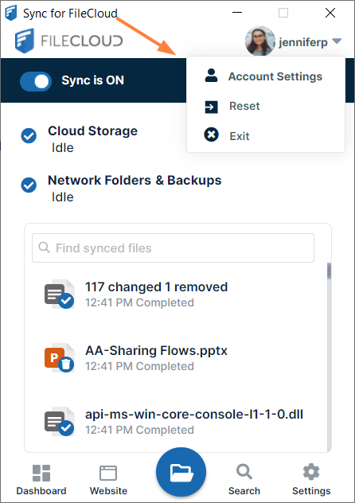
Task: Click the Cloud Storage status checkmark
Action: point(29,135)
